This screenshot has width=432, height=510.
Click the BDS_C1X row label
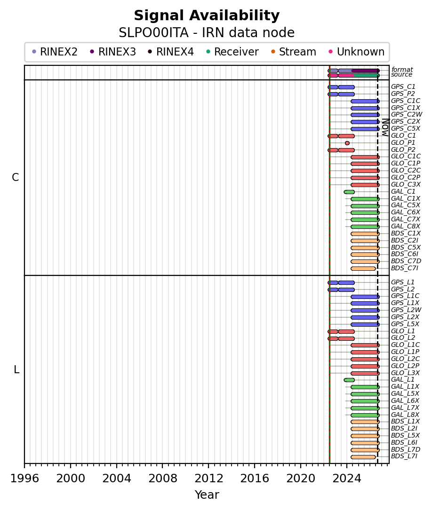(406, 234)
